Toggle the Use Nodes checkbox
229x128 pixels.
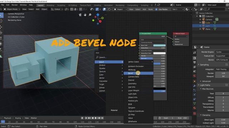(x=156, y=9)
